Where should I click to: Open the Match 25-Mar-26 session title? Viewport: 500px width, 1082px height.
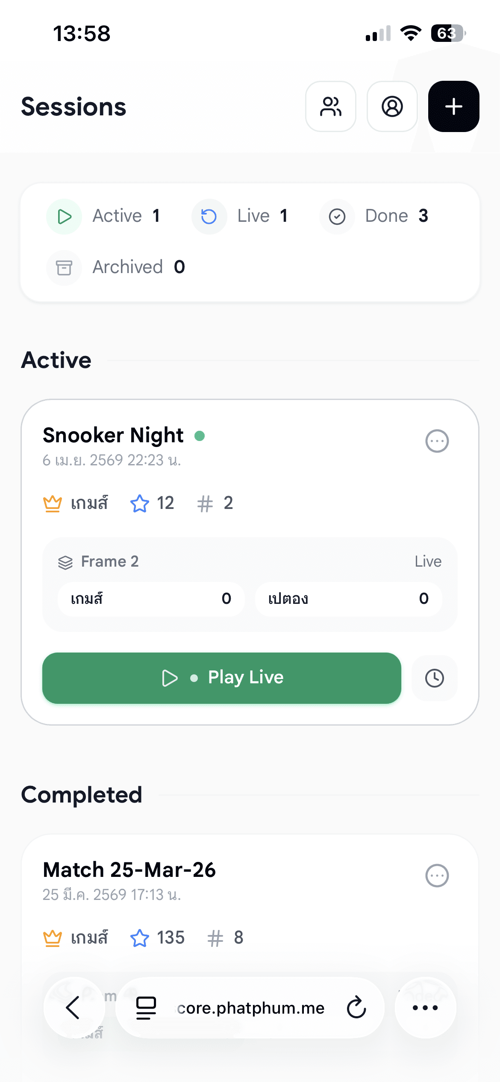(129, 870)
